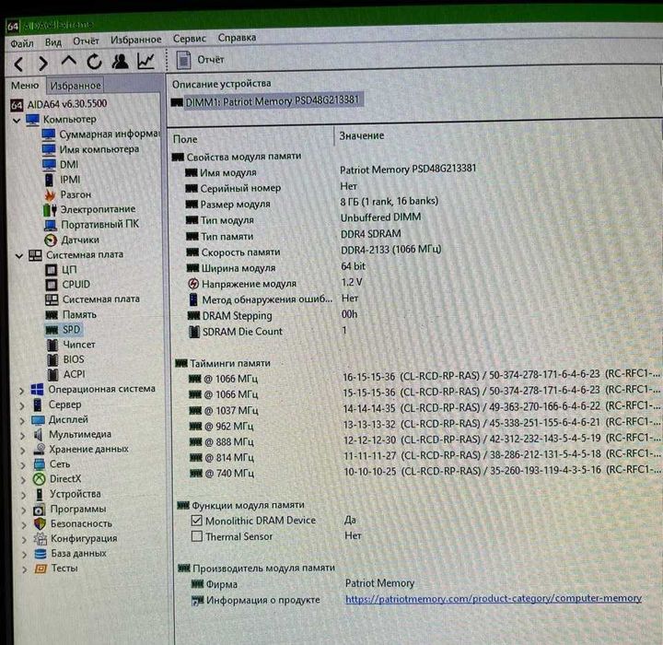This screenshot has height=645, width=663.
Task: Expand the Устройства node
Action: pos(24,495)
